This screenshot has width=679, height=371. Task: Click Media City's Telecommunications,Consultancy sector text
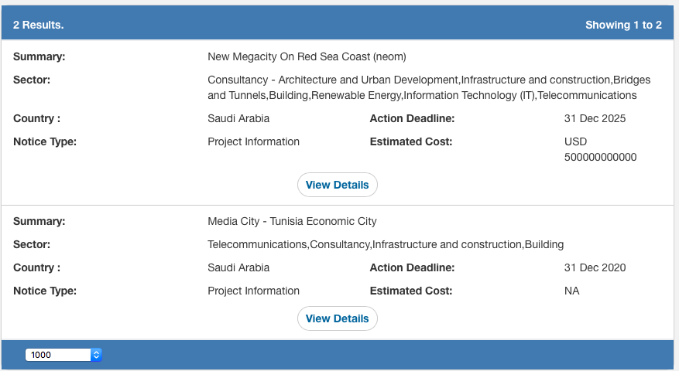pos(386,244)
